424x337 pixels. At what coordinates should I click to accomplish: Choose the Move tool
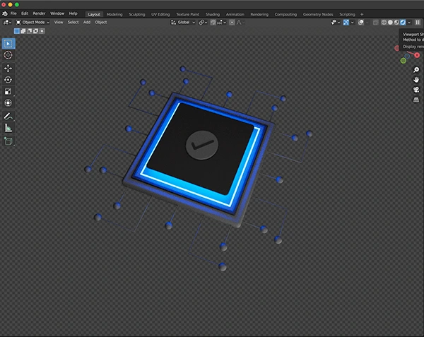8,68
